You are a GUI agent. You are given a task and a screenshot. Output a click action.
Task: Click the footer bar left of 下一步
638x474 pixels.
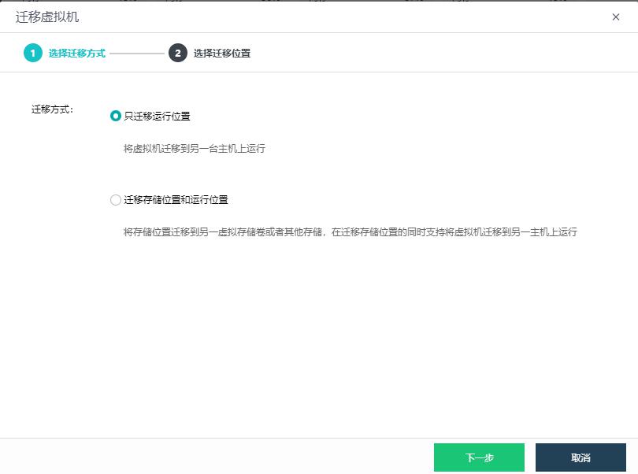coord(213,457)
